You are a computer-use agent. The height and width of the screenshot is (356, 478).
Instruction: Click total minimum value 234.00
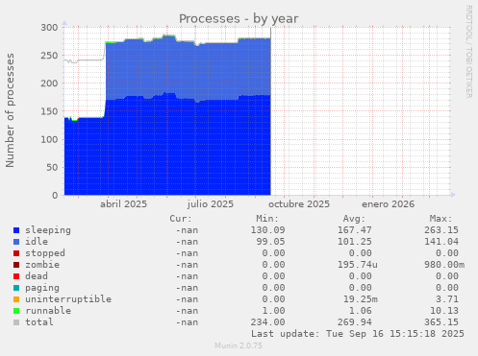click(x=267, y=322)
